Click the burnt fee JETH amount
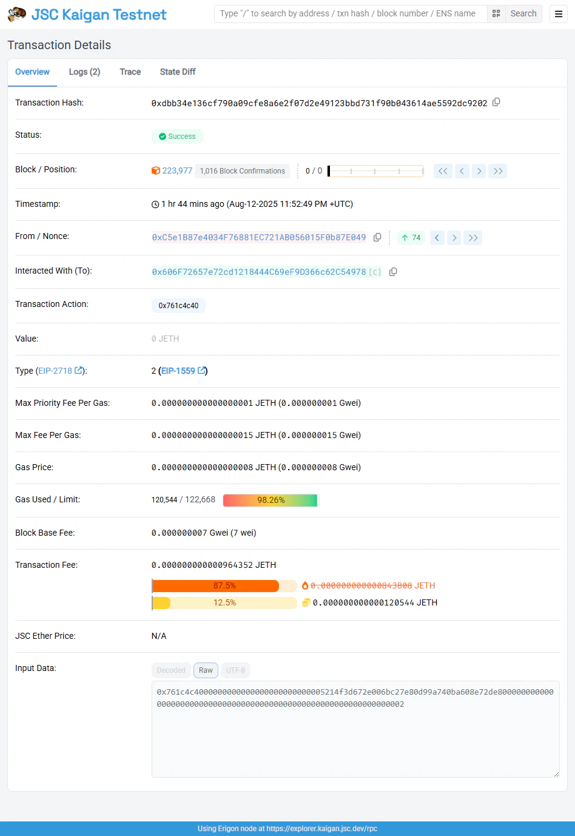Viewport: 575px width, 836px height. tap(373, 585)
